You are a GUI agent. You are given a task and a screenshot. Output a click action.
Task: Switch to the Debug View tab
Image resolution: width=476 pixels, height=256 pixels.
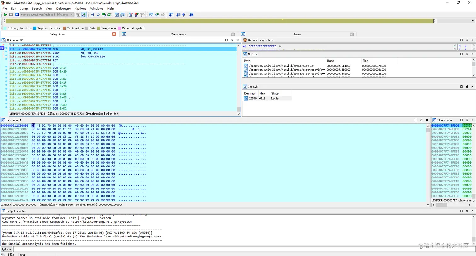click(57, 34)
